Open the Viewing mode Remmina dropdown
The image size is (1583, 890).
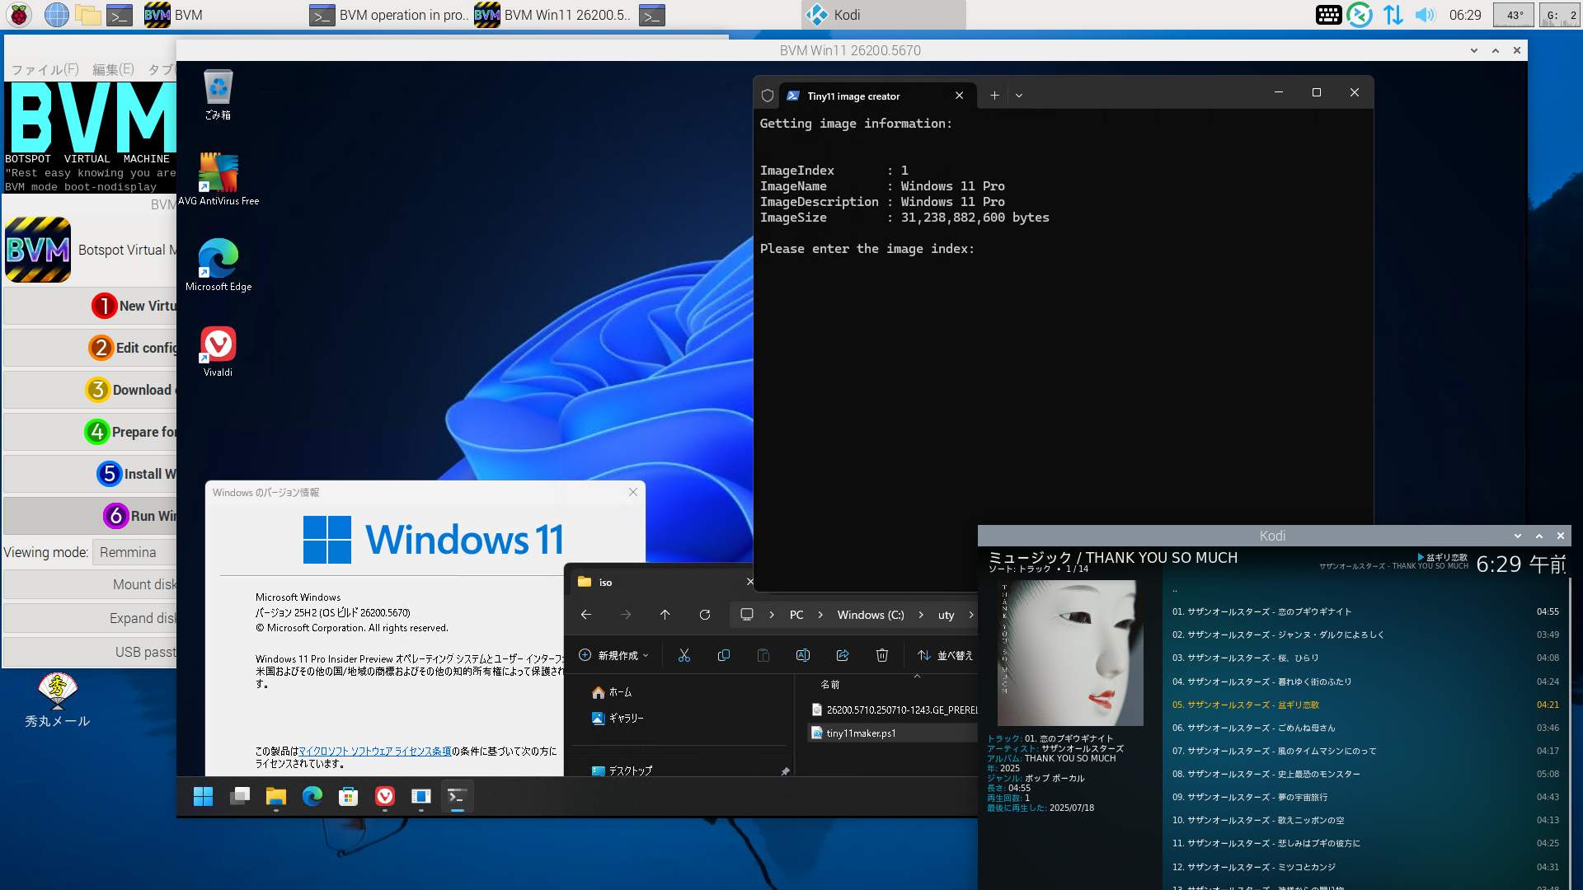pos(134,552)
